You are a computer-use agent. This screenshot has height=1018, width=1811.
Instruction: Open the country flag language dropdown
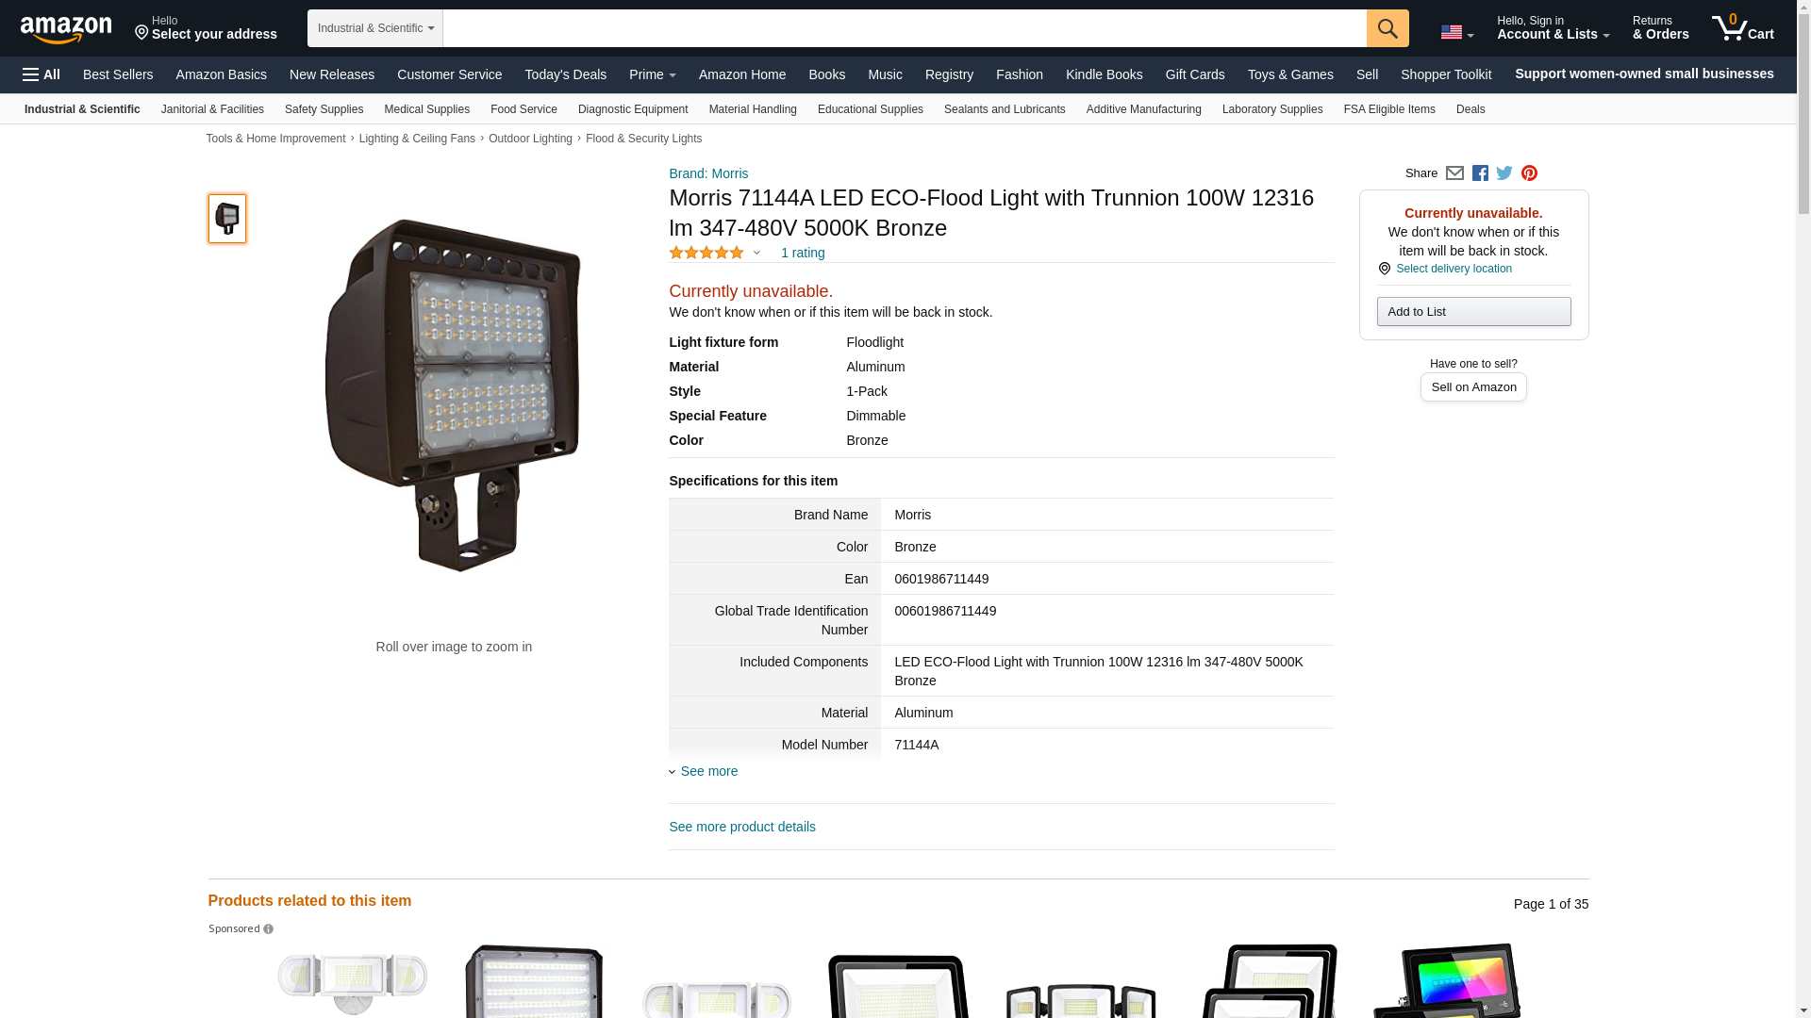click(x=1456, y=33)
